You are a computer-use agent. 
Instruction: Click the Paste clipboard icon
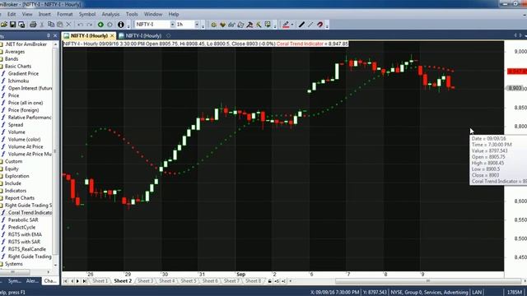pos(60,25)
